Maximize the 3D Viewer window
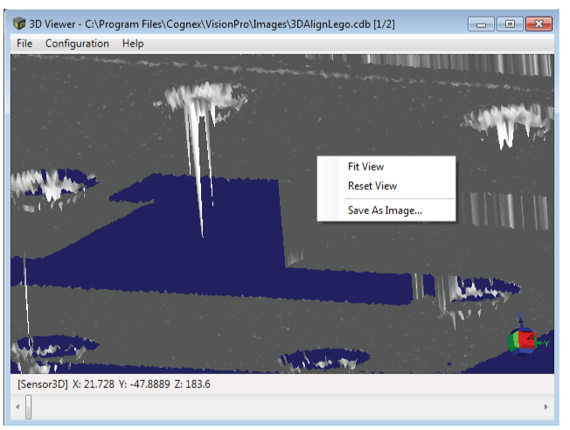The width and height of the screenshot is (570, 430). tap(510, 24)
